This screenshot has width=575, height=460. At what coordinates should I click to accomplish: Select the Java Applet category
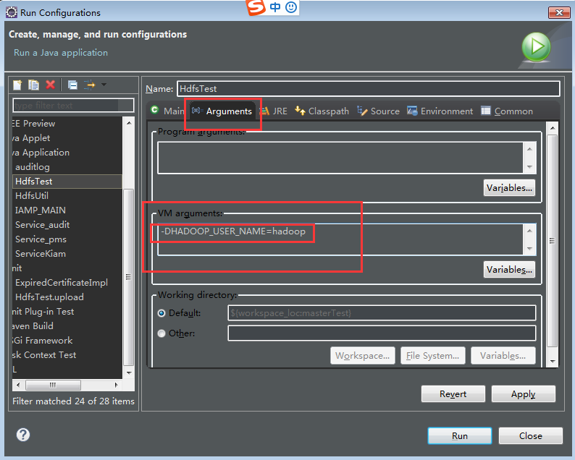click(31, 138)
